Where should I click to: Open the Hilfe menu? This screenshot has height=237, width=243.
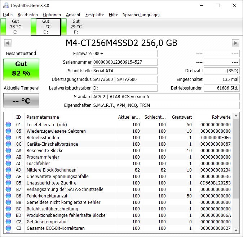coord(114,15)
